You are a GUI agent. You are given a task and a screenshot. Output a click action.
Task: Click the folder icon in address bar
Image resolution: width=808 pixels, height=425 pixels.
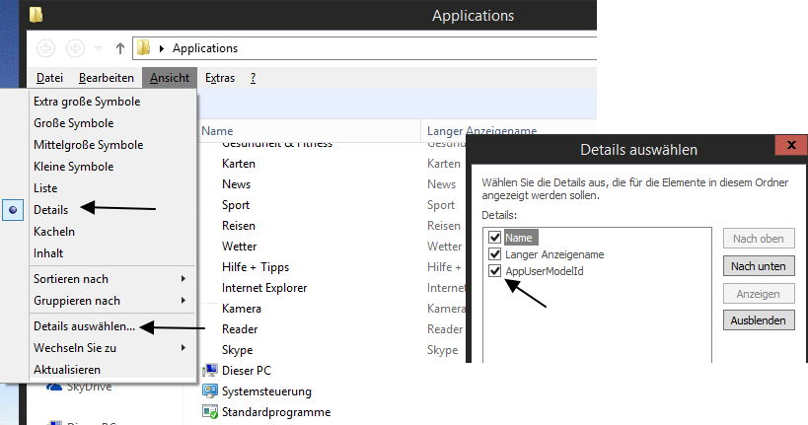144,48
